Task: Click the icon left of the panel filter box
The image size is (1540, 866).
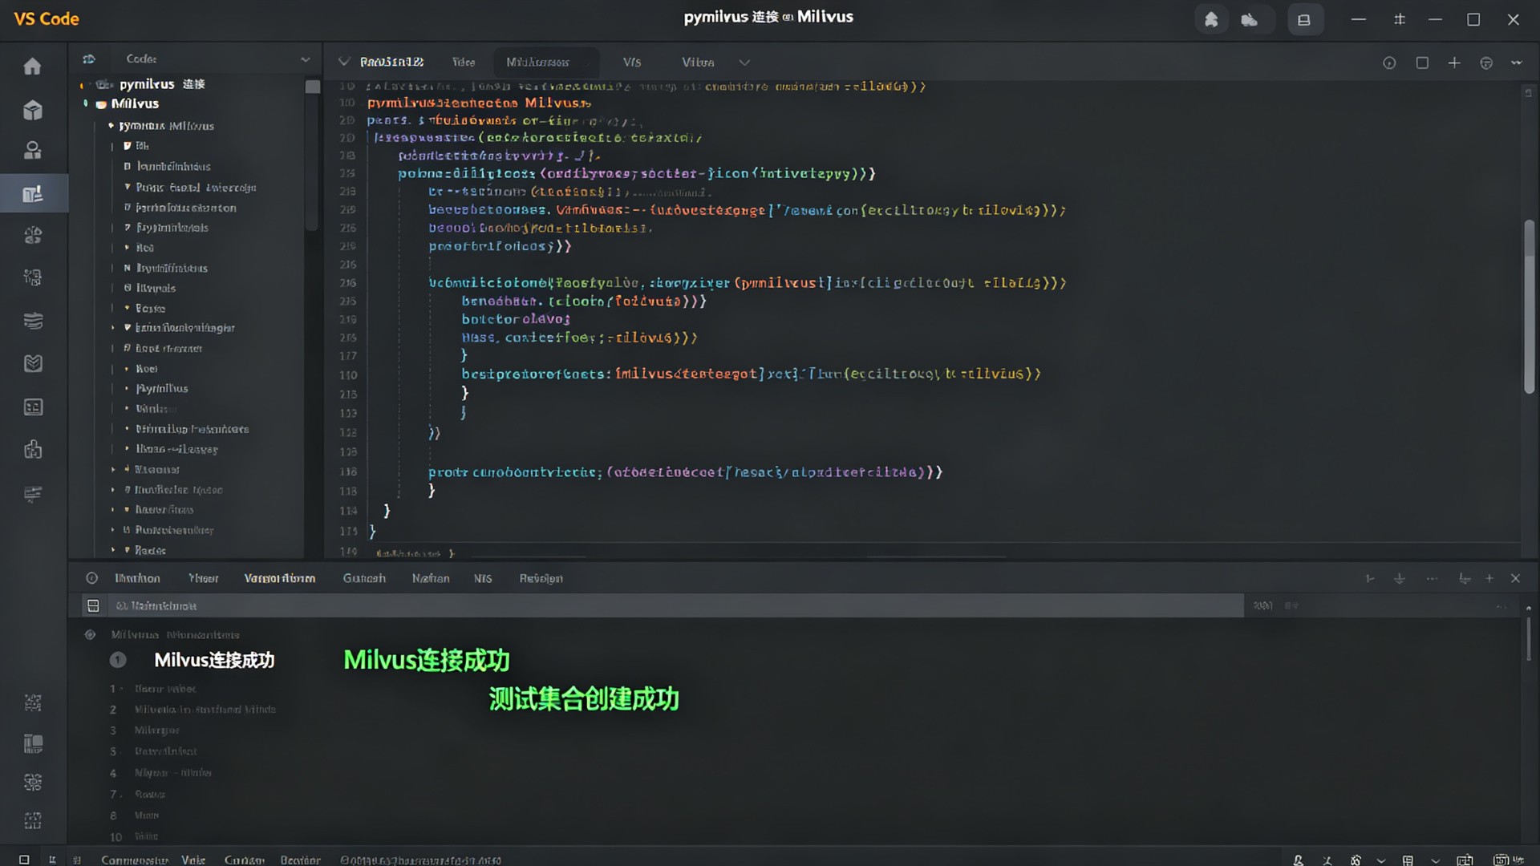Action: (93, 605)
